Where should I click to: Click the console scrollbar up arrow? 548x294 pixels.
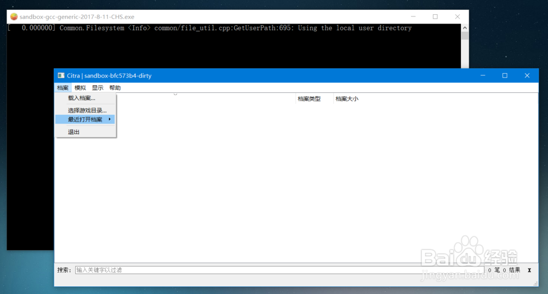click(x=465, y=28)
